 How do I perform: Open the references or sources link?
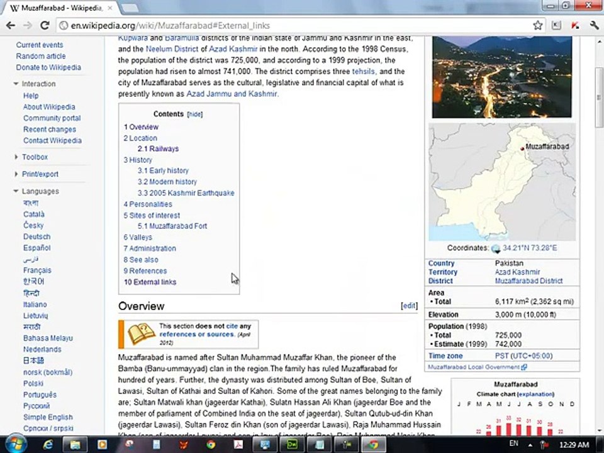[197, 334]
